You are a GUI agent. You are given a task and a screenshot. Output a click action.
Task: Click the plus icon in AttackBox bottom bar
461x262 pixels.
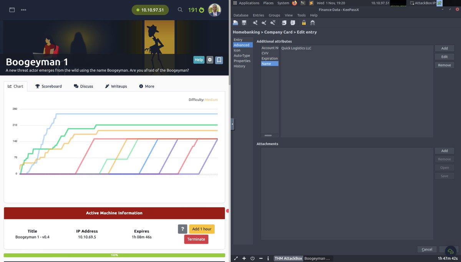click(244, 259)
